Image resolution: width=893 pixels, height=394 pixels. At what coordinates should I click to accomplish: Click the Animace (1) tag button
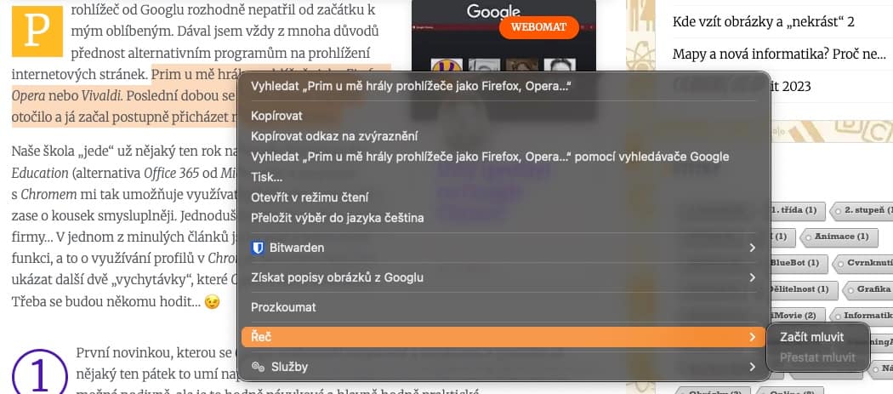837,236
